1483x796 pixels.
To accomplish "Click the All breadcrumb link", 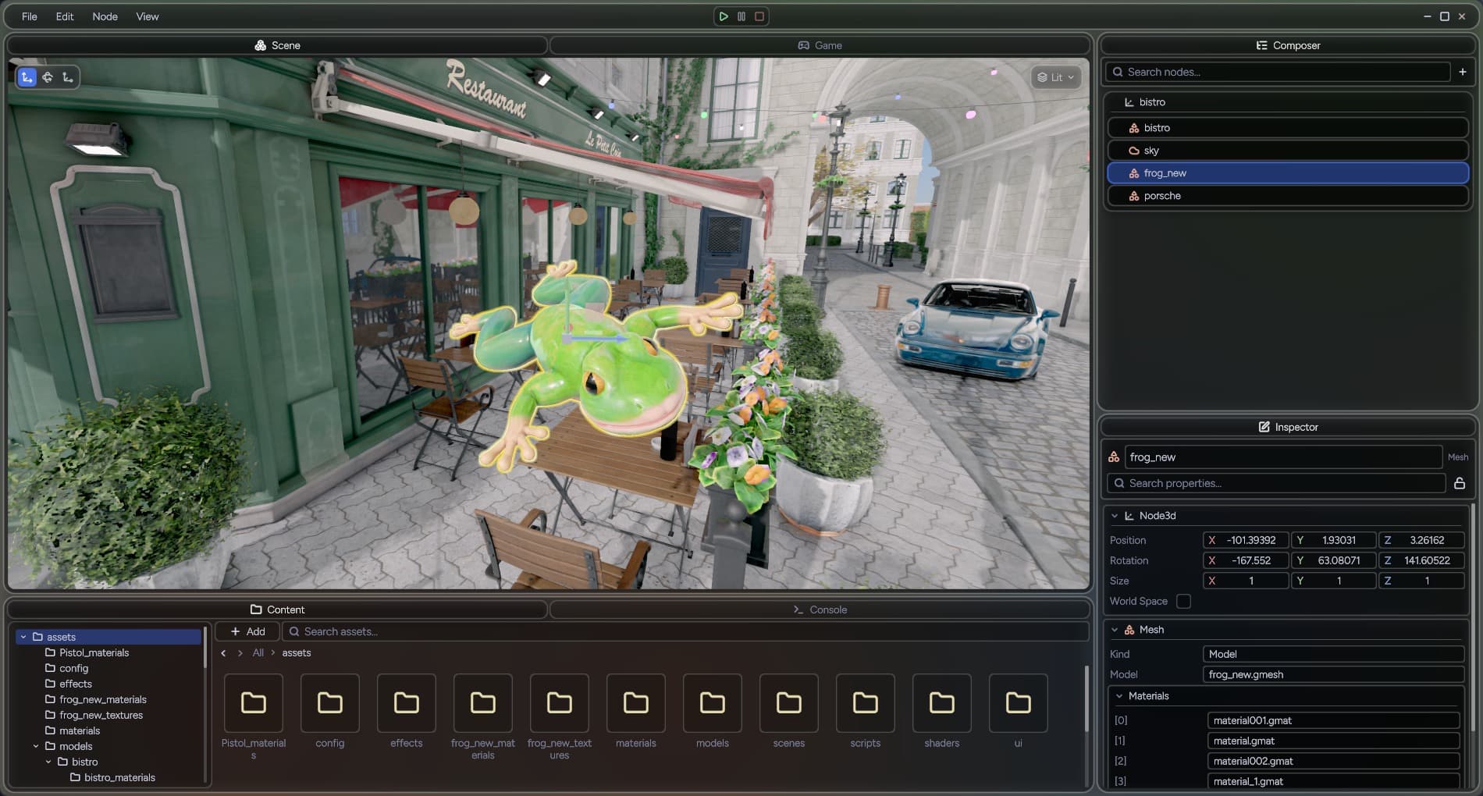I will (258, 653).
